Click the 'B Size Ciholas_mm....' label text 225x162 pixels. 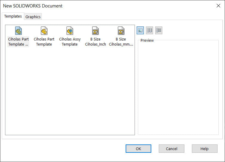(x=121, y=42)
